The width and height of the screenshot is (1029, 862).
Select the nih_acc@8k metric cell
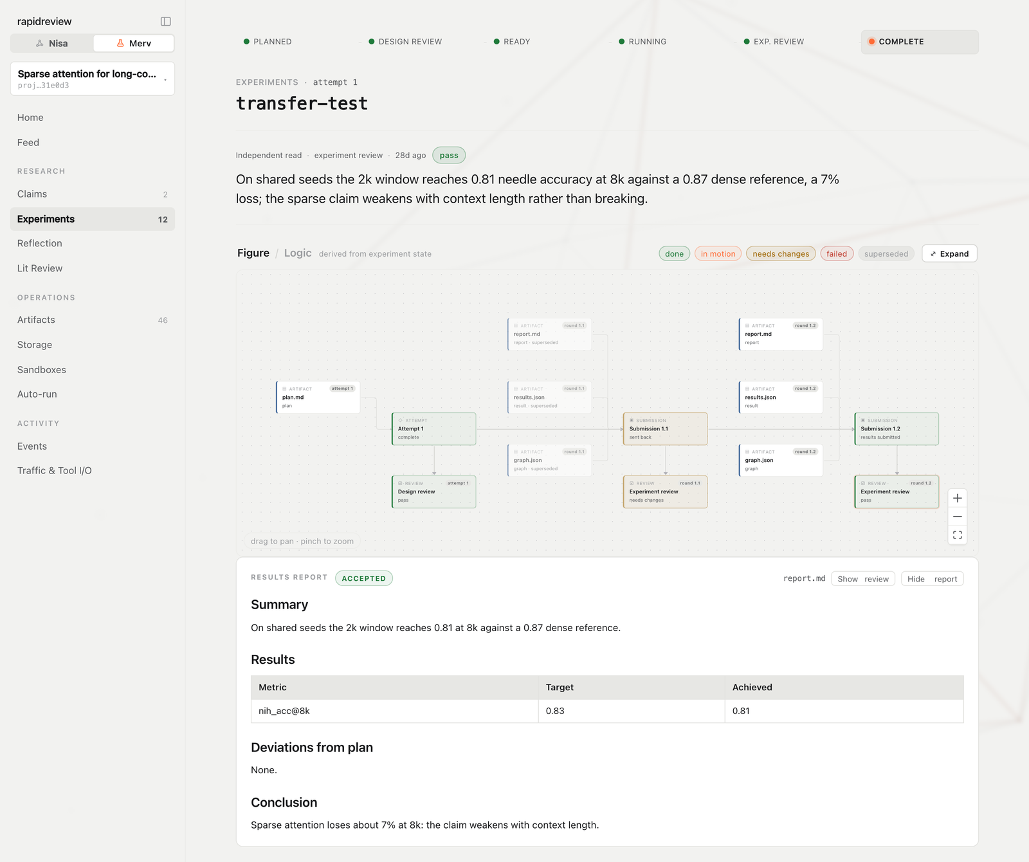point(395,711)
